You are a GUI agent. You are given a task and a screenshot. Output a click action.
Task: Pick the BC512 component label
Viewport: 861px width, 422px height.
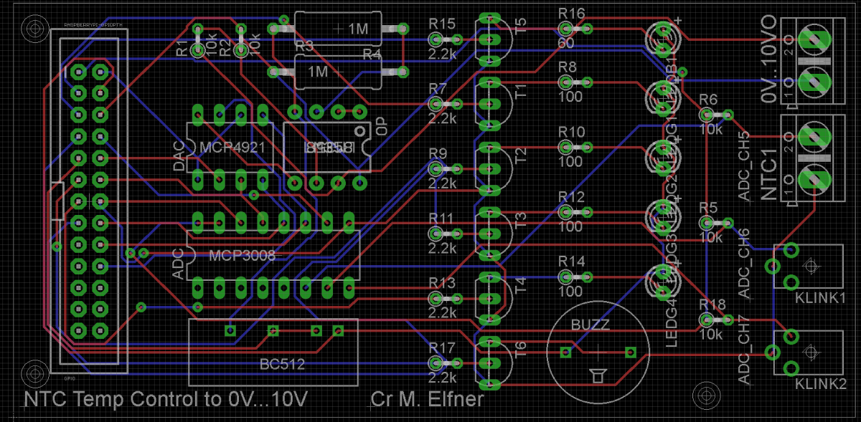pos(282,364)
